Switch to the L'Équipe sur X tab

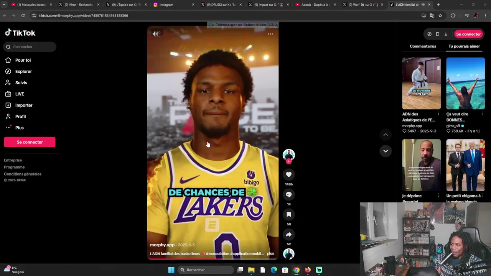[127, 5]
